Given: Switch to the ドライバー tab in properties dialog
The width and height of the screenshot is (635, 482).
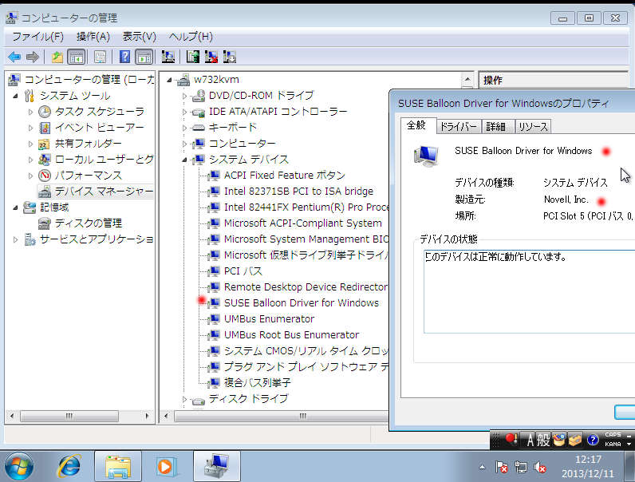Looking at the screenshot, I should click(x=459, y=127).
